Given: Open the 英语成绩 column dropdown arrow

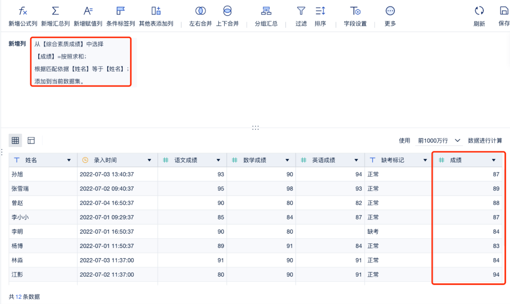Looking at the screenshot, I should tap(356, 160).
